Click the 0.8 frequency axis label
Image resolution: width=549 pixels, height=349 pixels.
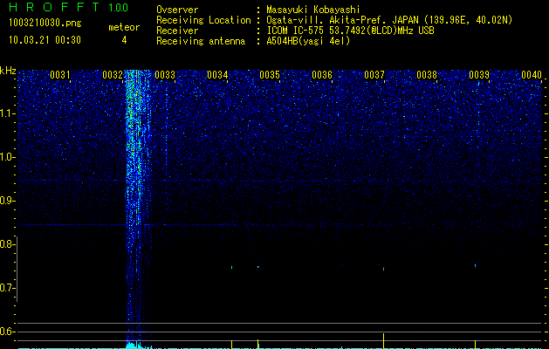6,244
